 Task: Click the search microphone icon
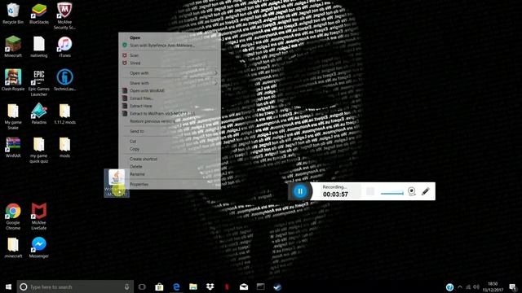tap(126, 286)
